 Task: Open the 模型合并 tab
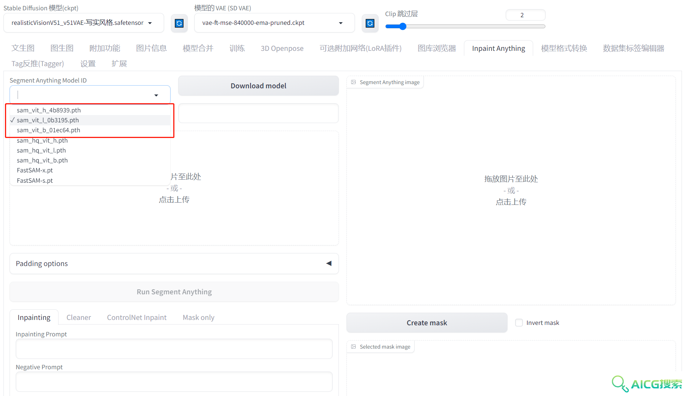[x=198, y=48]
